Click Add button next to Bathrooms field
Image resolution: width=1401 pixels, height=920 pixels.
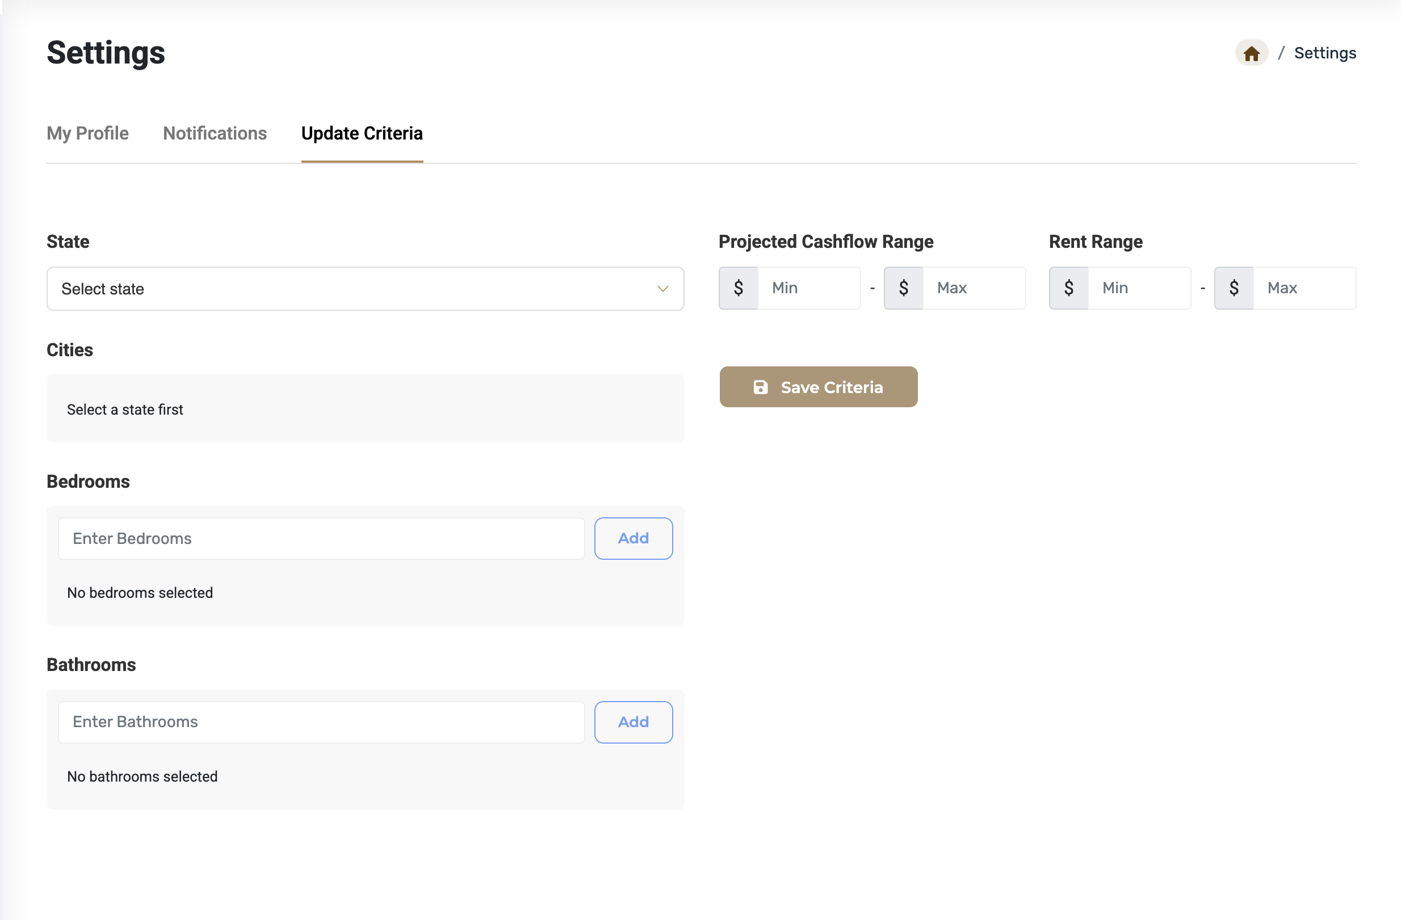pos(633,722)
